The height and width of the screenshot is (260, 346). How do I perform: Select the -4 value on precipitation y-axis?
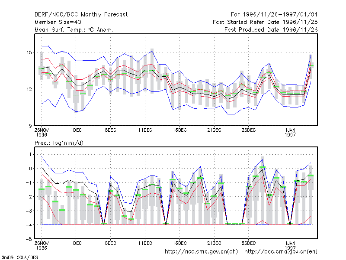point(29,225)
